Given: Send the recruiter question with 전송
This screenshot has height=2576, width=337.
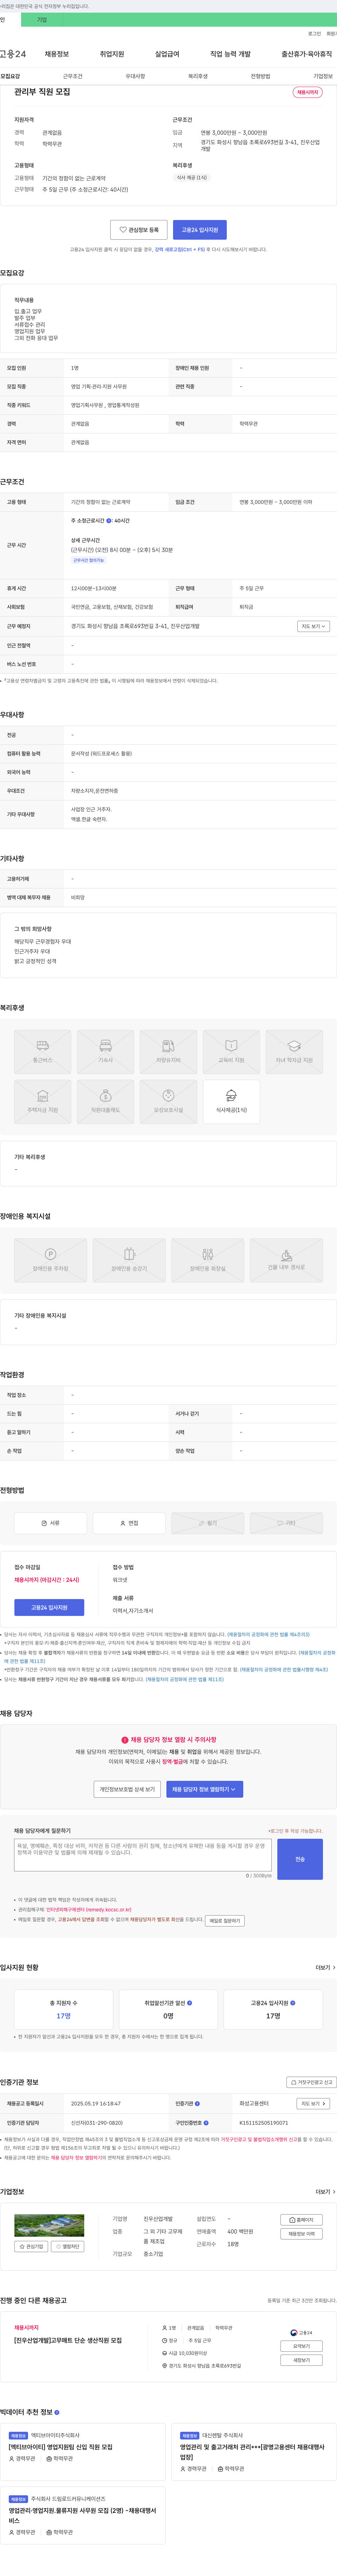Looking at the screenshot, I should 300,1859.
